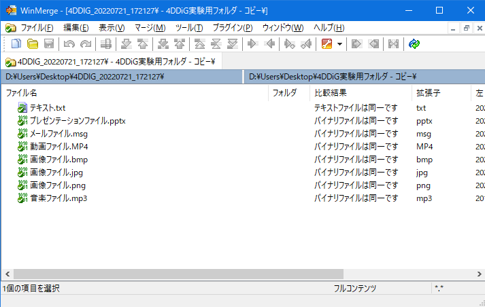Select メールファイル.msg in the list
The width and height of the screenshot is (485, 307).
pos(58,134)
